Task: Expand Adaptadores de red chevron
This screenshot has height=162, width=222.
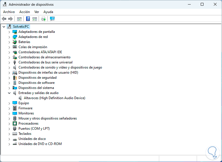Action: pos(9,37)
